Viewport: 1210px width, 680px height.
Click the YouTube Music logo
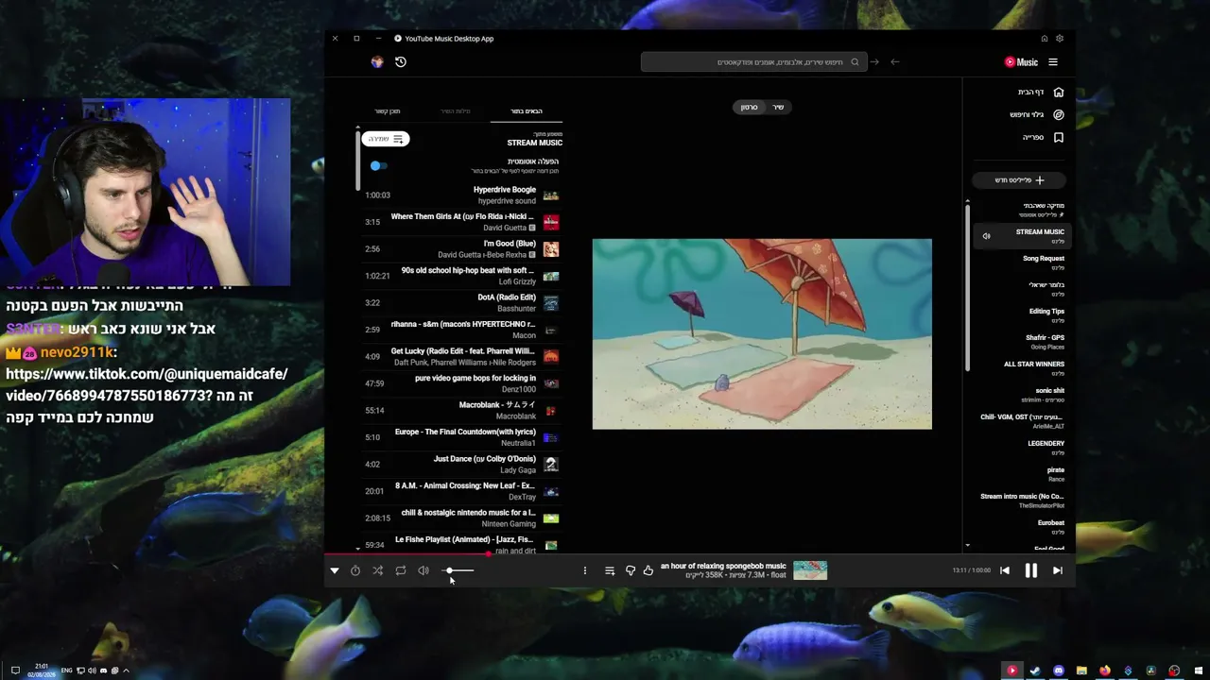click(1021, 62)
